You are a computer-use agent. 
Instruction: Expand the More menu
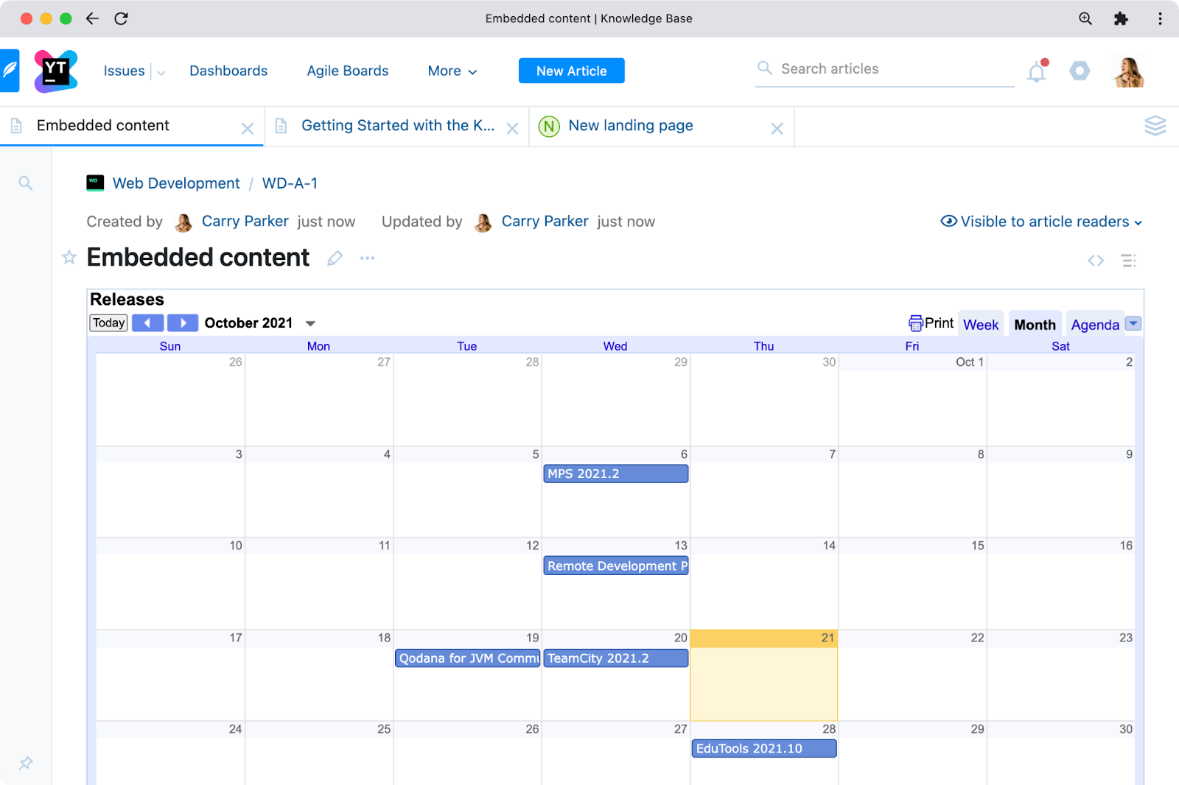coord(452,71)
